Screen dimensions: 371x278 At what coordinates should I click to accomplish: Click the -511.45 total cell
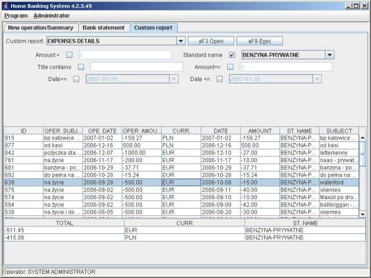coord(64,230)
